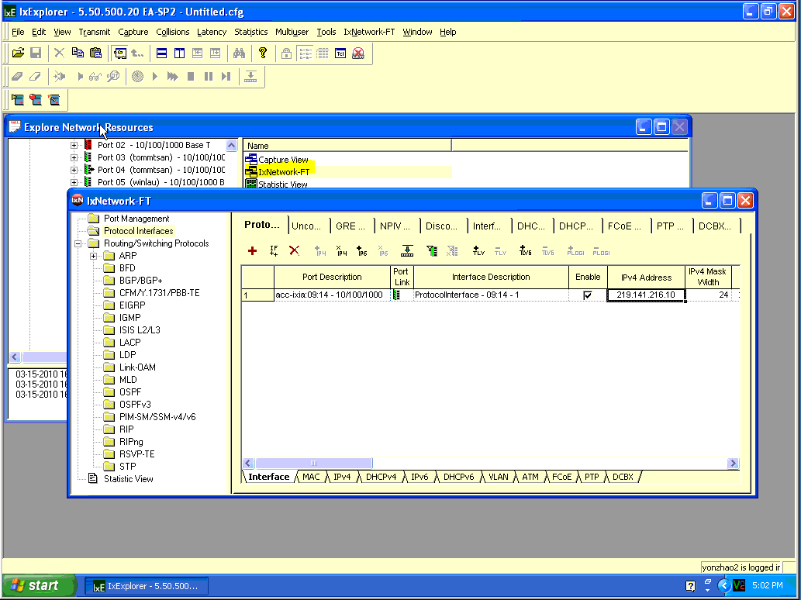801x600 pixels.
Task: Select the IxNetwork-FT entry in resources list
Action: pyautogui.click(x=284, y=172)
